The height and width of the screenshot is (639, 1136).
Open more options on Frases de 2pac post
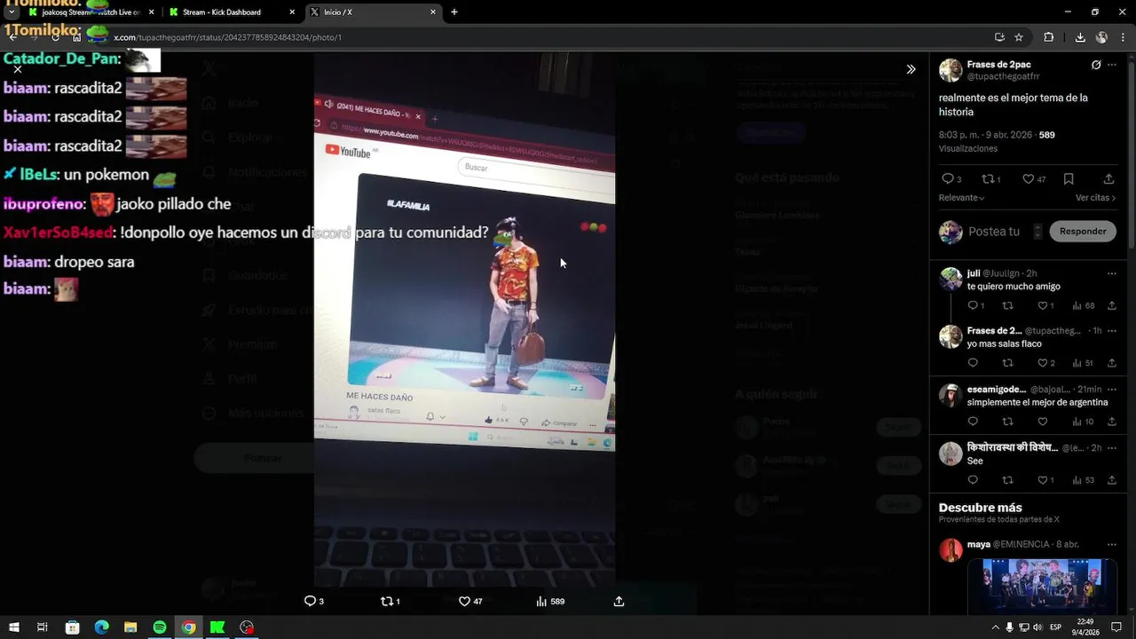tap(1112, 65)
